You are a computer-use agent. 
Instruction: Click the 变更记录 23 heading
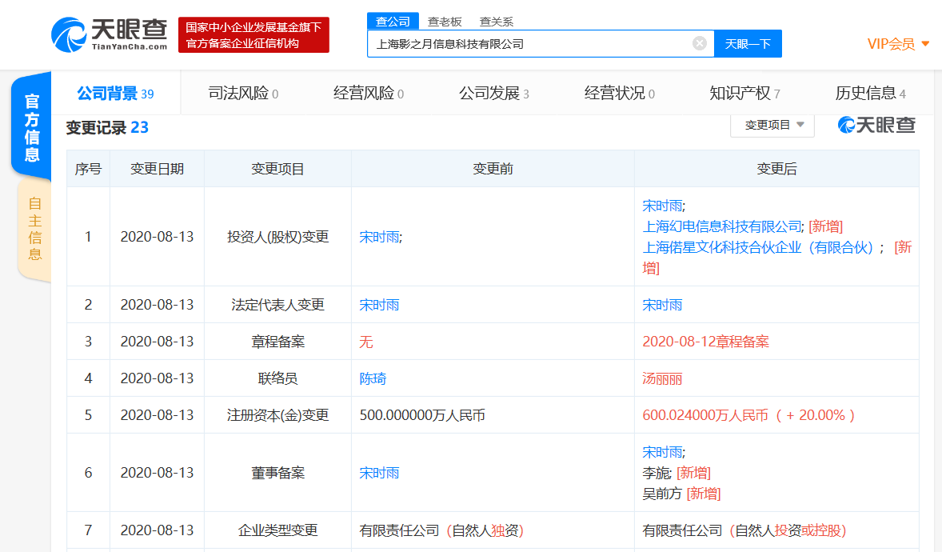click(x=107, y=127)
